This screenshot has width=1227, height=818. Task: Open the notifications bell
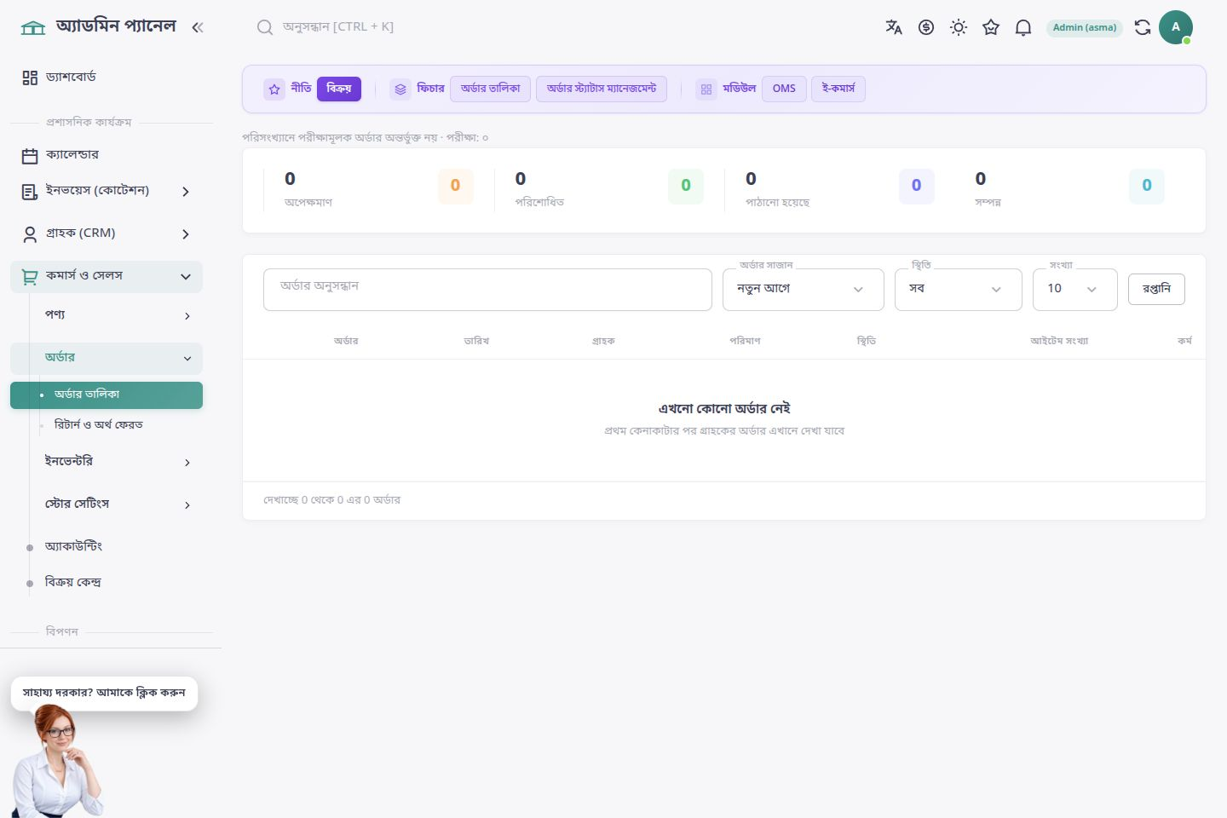1023,27
